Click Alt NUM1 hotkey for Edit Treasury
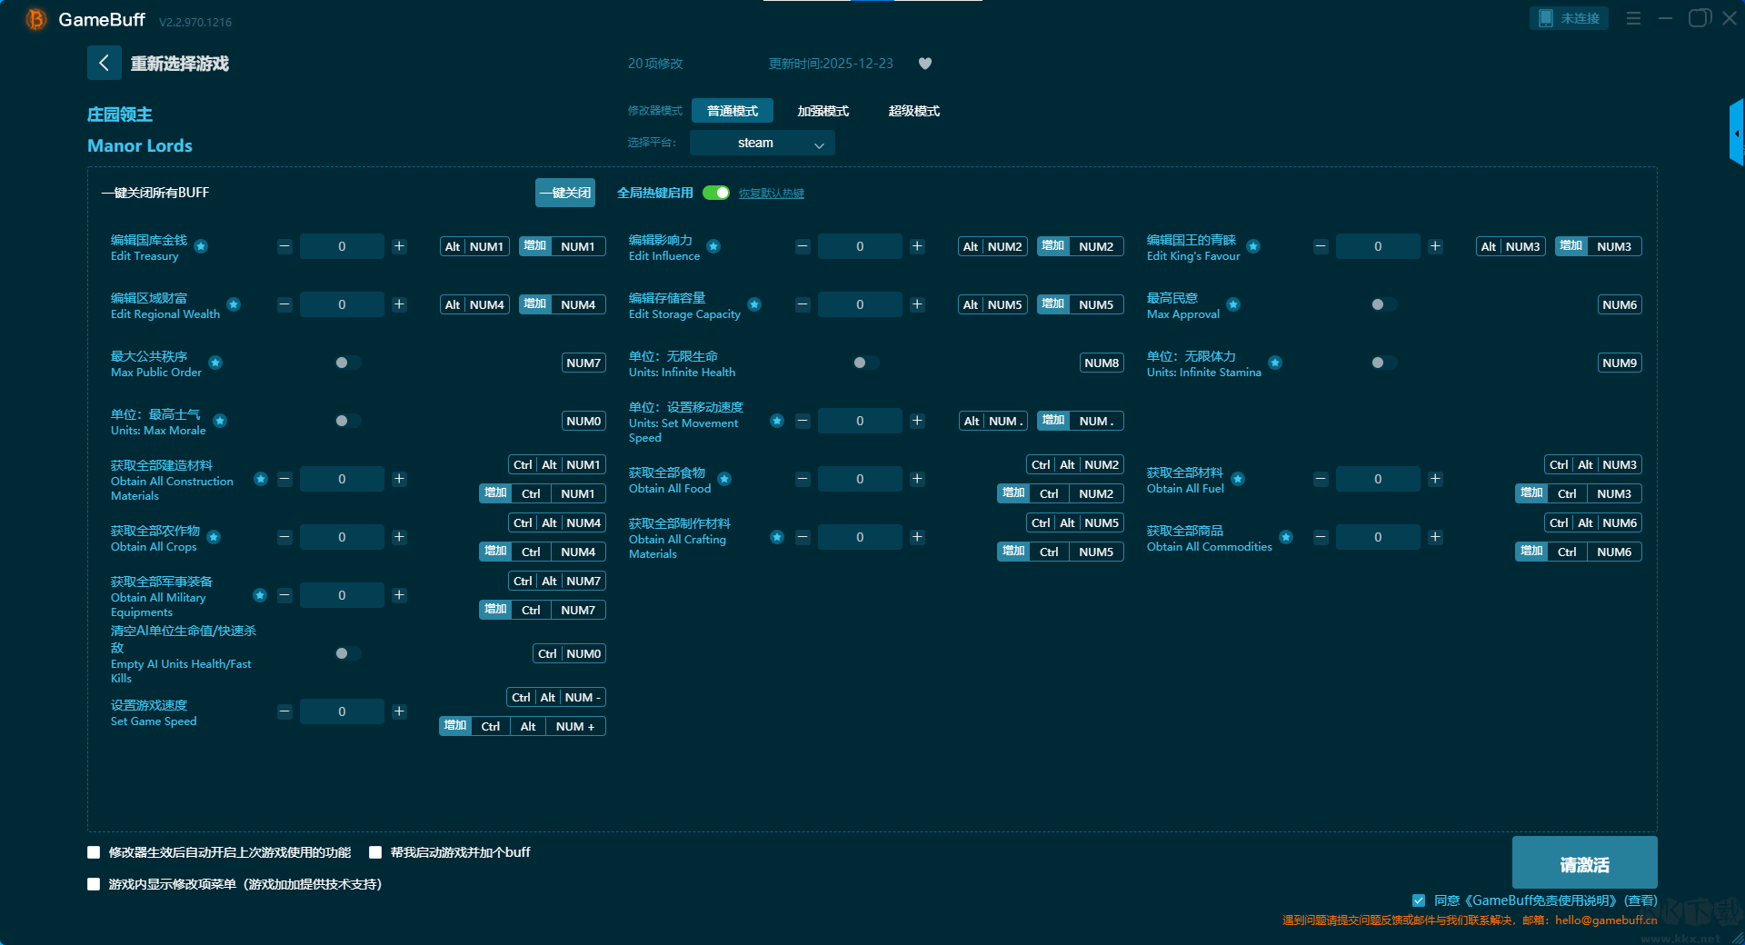Viewport: 1745px width, 945px height. (474, 246)
